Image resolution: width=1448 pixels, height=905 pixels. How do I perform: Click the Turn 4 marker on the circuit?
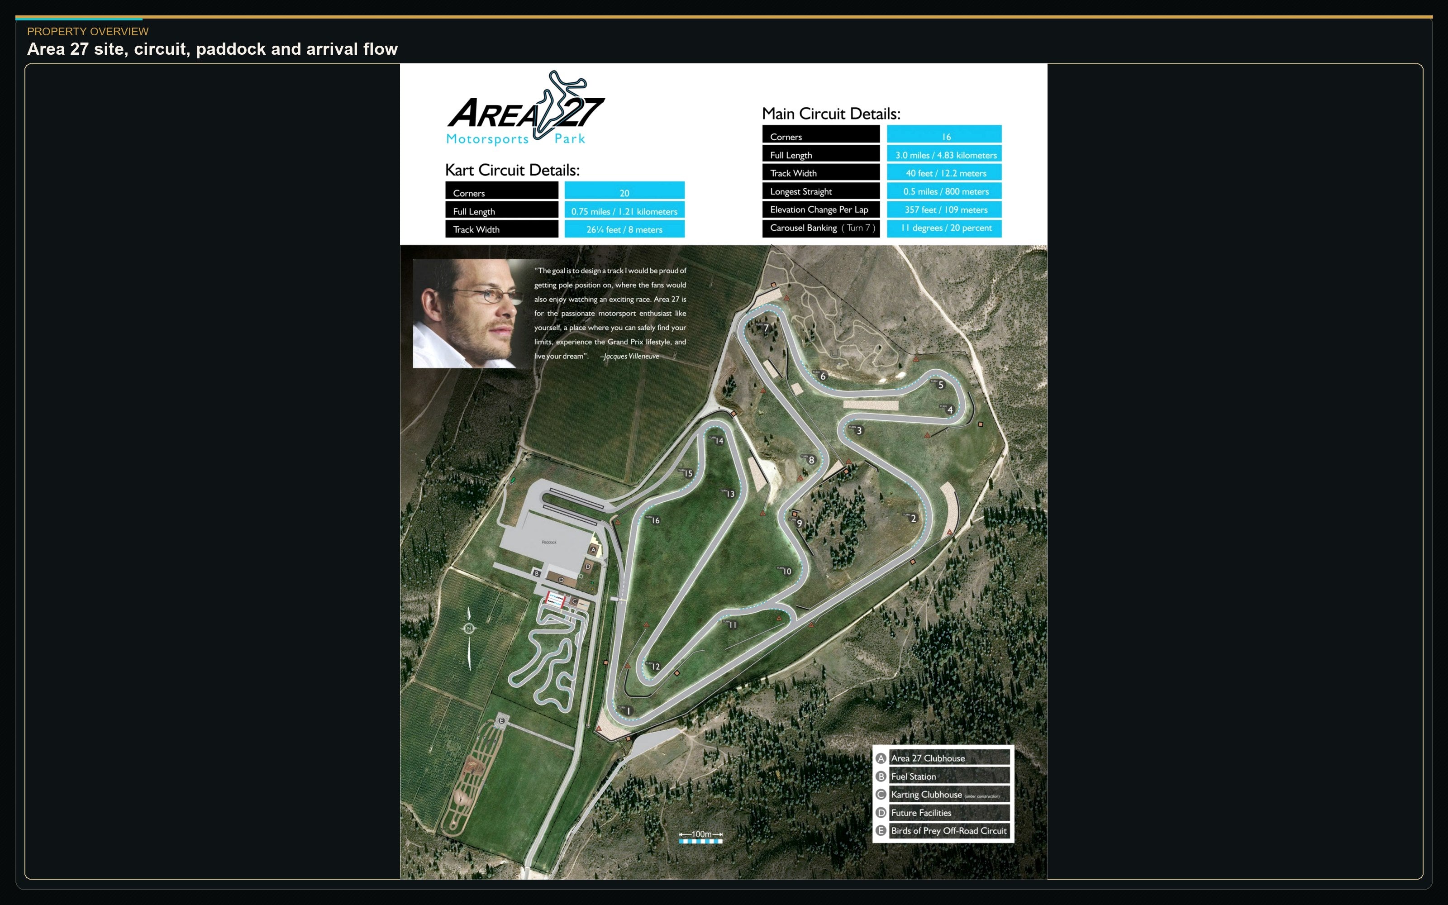click(x=948, y=410)
